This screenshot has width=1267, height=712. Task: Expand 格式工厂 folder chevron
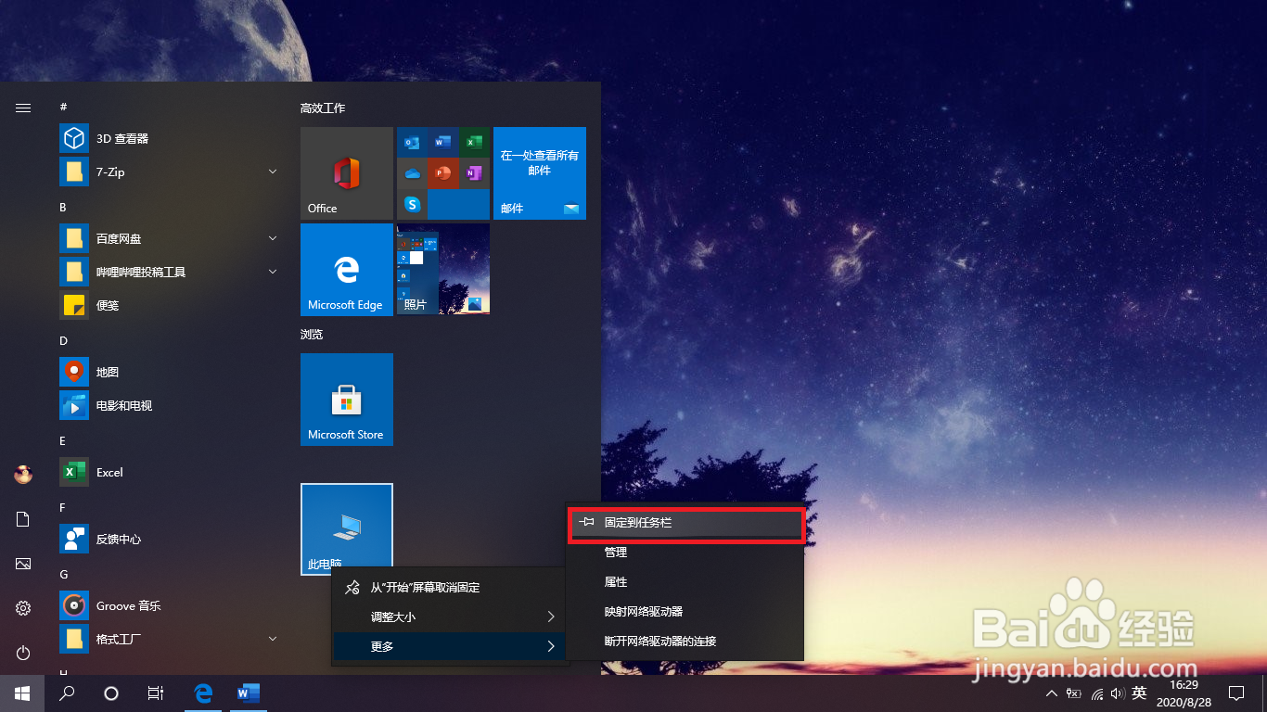tap(273, 639)
